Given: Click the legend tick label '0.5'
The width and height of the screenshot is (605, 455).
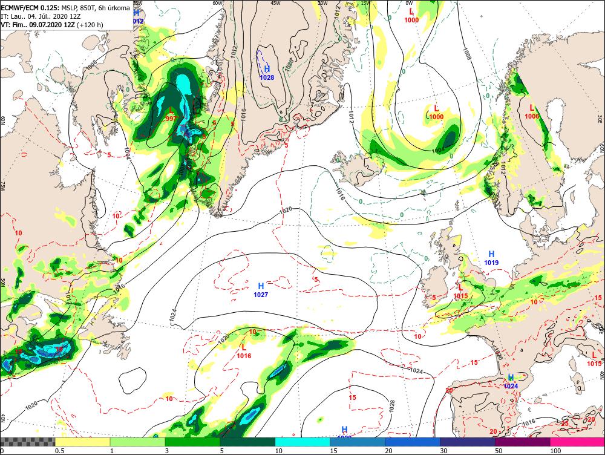Looking at the screenshot, I should pyautogui.click(x=59, y=451).
